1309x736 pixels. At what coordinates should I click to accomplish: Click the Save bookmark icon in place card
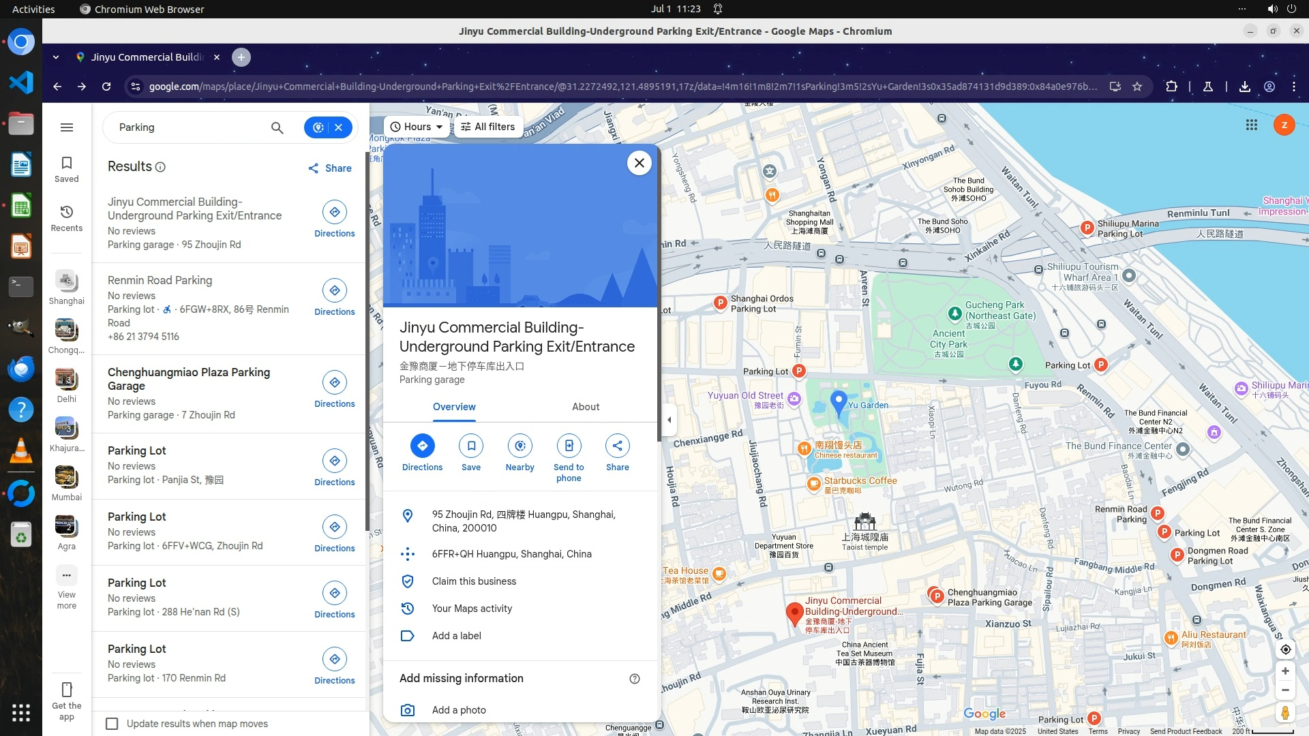(471, 446)
